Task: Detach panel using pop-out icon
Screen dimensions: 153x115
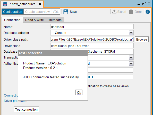Action: 144,4
